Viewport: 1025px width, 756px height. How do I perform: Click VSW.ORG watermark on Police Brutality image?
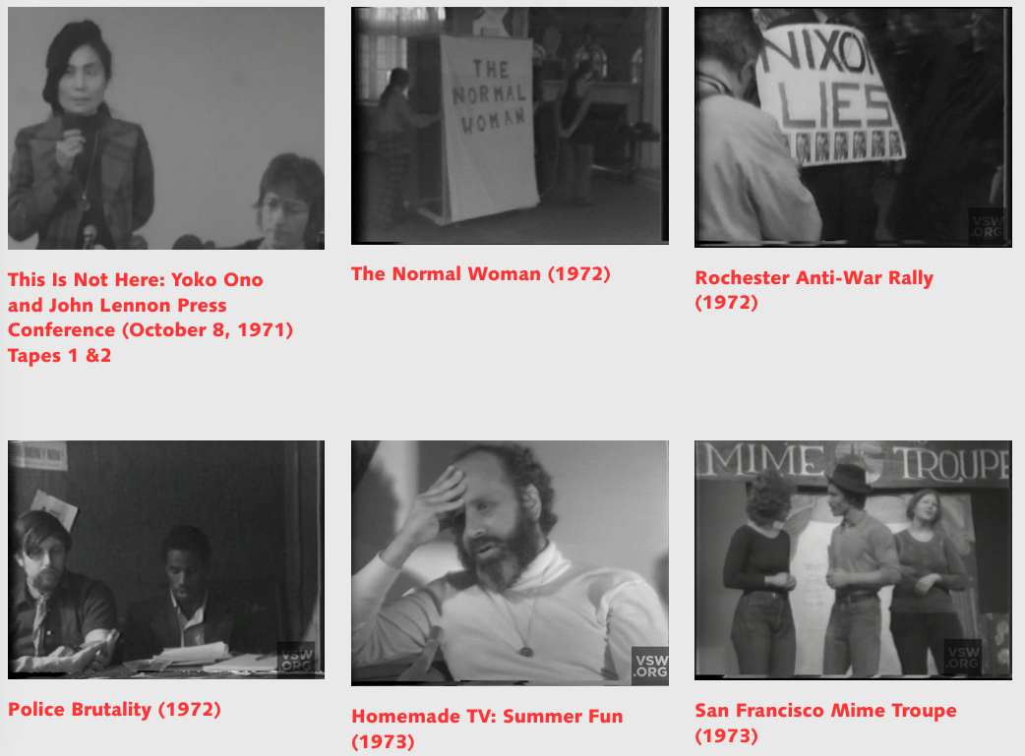click(x=296, y=659)
